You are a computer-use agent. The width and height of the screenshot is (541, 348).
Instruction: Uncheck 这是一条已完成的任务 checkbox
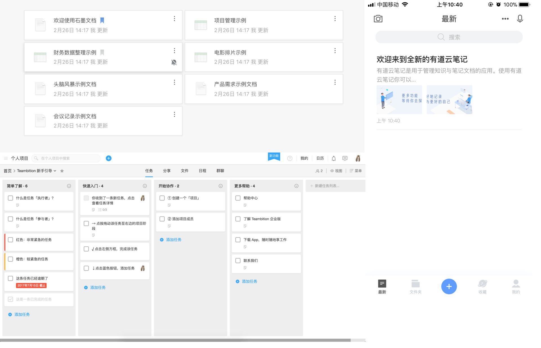point(10,299)
